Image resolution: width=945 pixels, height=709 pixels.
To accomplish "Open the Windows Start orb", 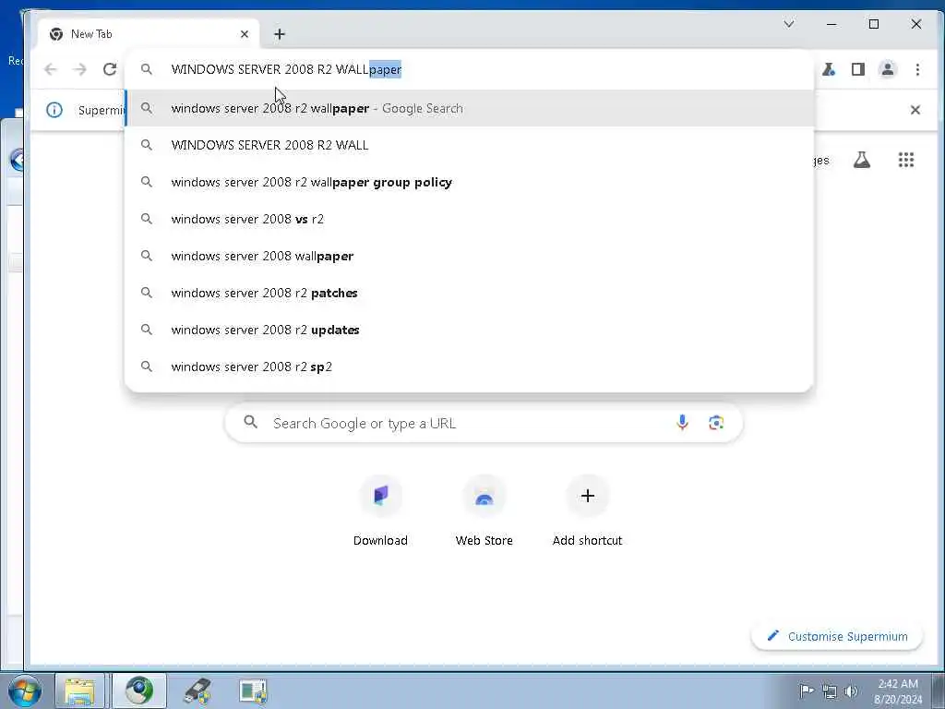I will (x=24, y=691).
